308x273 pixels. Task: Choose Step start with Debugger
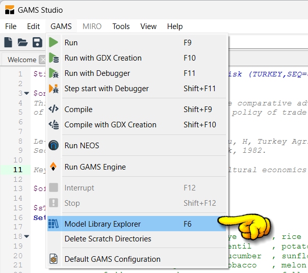[137, 89]
